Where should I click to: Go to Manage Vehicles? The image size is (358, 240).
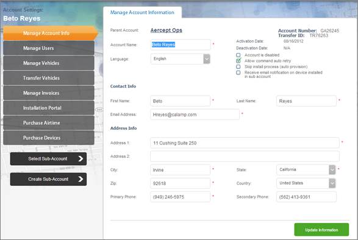(x=49, y=63)
